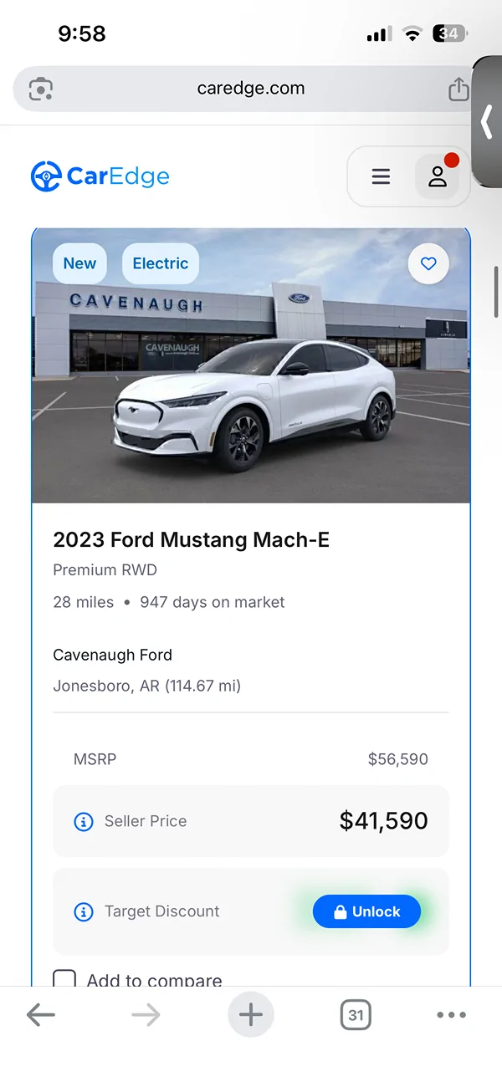Unlock the Target Discount
The height and width of the screenshot is (1087, 502).
coord(366,911)
